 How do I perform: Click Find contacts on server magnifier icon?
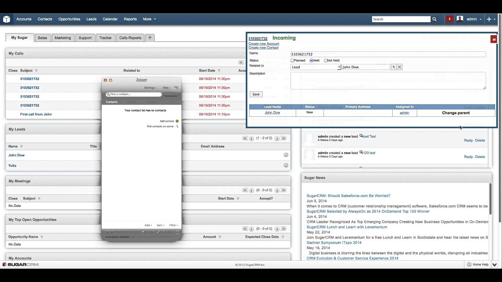(x=177, y=127)
